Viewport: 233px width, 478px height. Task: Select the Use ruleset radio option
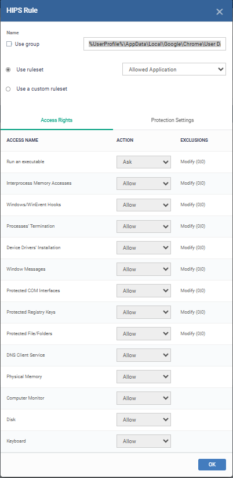(8, 70)
